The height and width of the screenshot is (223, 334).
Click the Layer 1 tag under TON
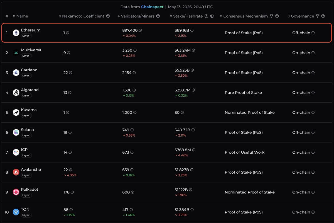pos(26,215)
